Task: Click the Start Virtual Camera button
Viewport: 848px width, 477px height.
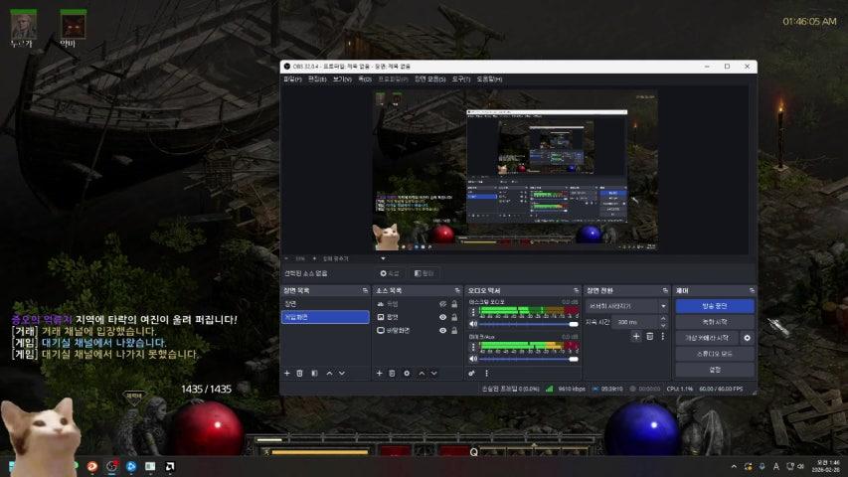Action: 707,338
